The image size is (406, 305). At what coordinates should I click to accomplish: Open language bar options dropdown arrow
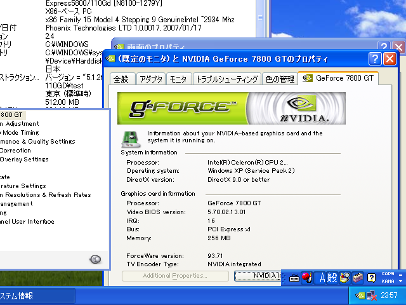(x=400, y=281)
